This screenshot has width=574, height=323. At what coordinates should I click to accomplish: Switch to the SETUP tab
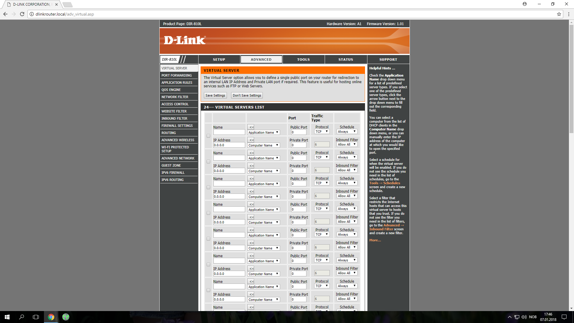[x=219, y=60]
